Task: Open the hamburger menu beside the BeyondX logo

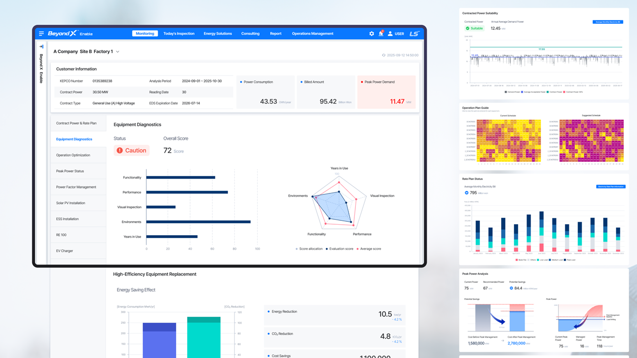Action: click(41, 34)
